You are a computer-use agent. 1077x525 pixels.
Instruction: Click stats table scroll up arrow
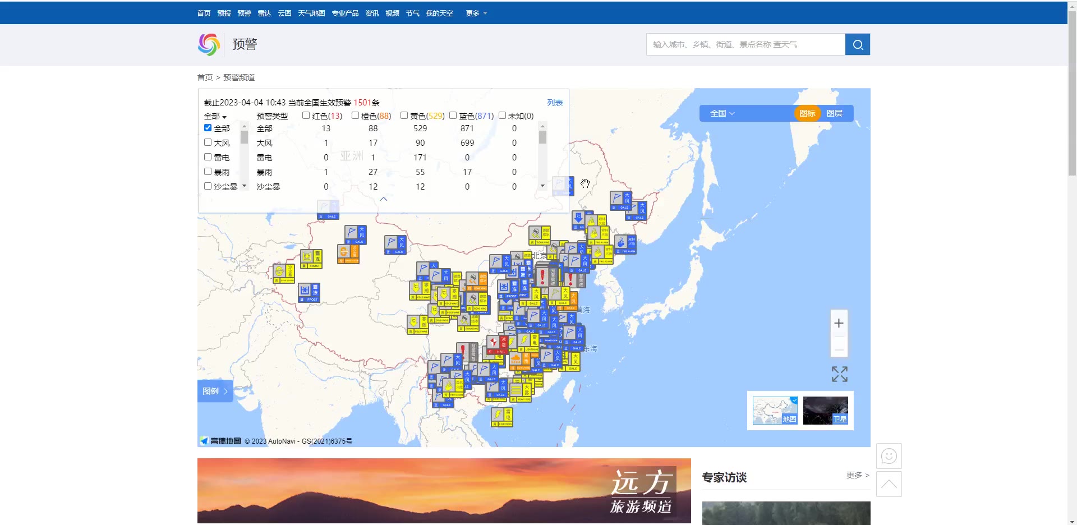click(542, 127)
